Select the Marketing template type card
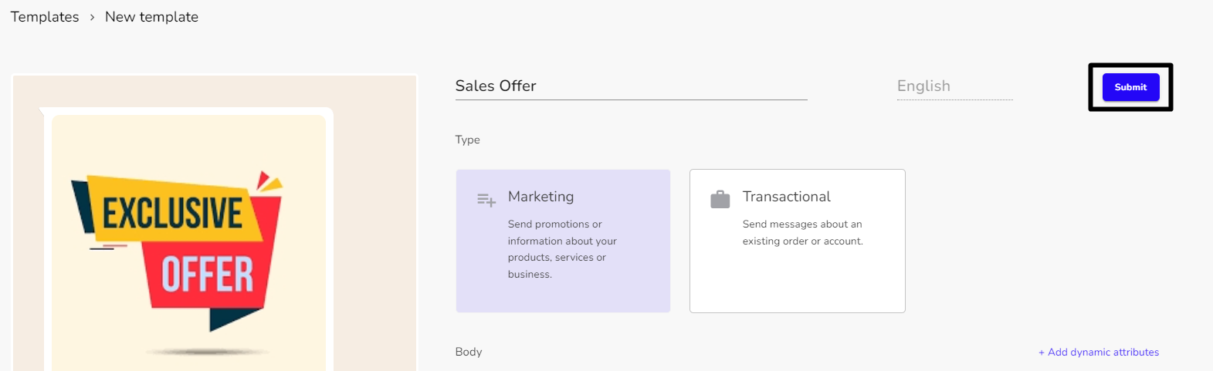This screenshot has height=371, width=1213. 563,241
